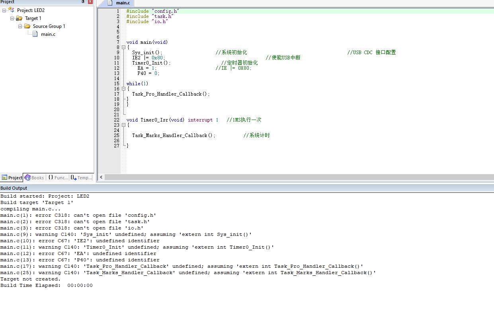
Task: Close the Project panel
Action: click(90, 2)
